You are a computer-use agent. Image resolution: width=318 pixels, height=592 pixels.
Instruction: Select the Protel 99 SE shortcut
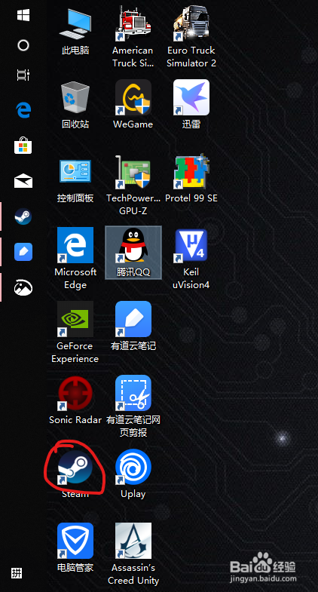[191, 178]
